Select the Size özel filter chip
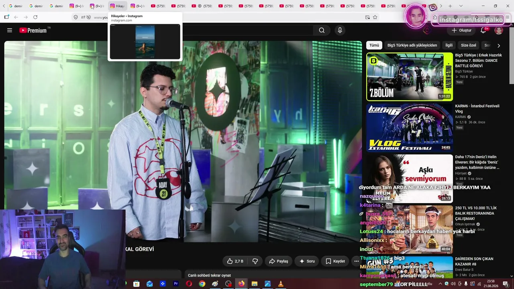The image size is (514, 289). tap(468, 45)
